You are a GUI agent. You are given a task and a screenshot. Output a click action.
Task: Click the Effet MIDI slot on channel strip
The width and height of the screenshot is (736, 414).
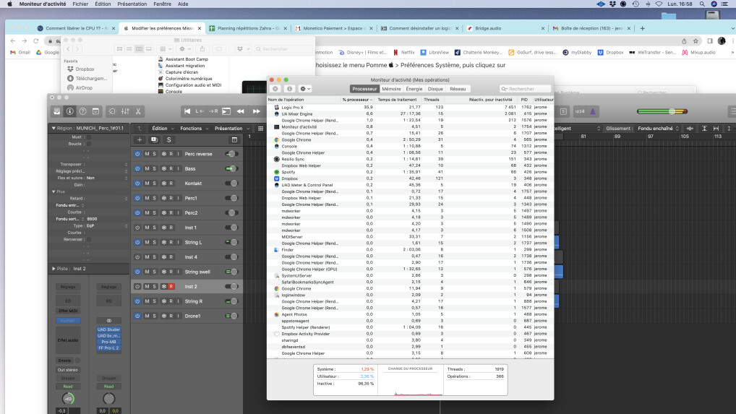tap(67, 311)
